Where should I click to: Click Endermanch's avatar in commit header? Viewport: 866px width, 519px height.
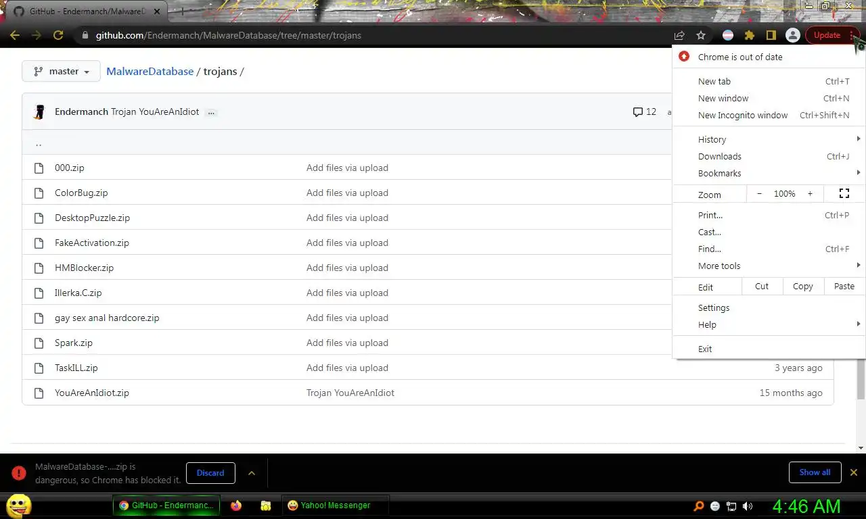[39, 112]
